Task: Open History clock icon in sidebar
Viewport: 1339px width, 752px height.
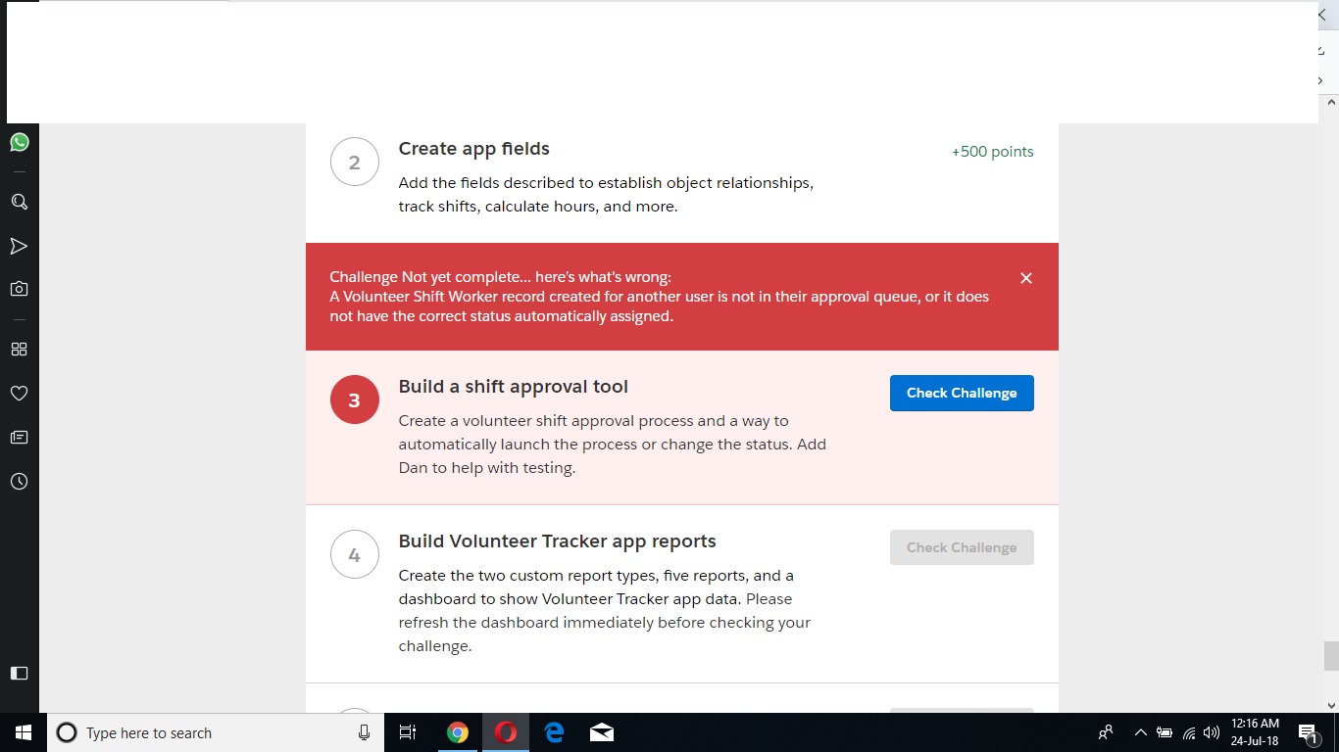Action: point(20,482)
